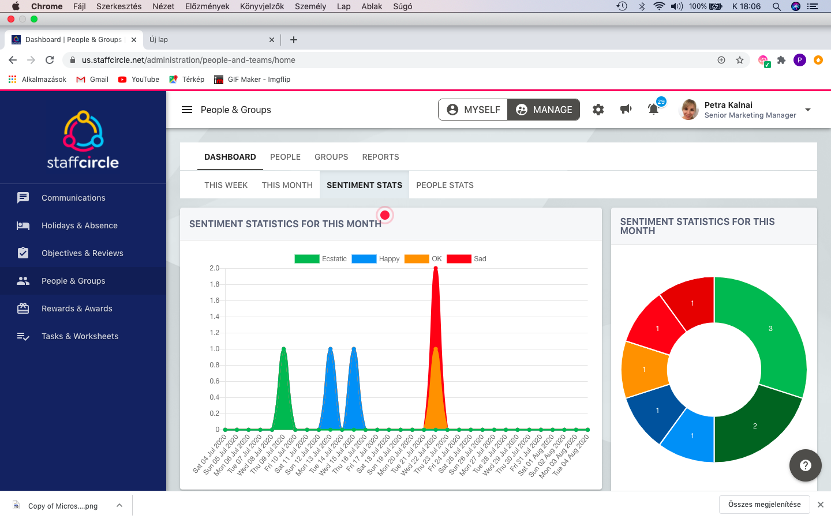The image size is (831, 519).
Task: Click the orange OK legend swatch
Action: coord(417,259)
